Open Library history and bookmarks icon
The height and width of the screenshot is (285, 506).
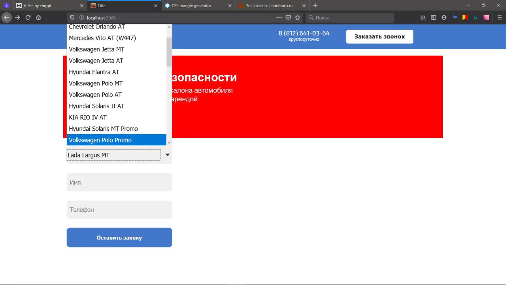423,17
